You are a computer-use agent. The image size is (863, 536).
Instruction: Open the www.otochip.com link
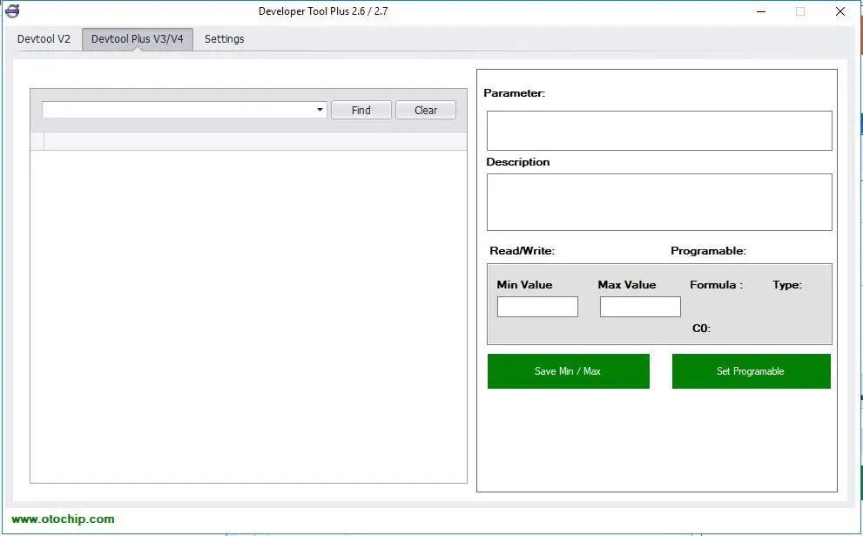(x=63, y=519)
